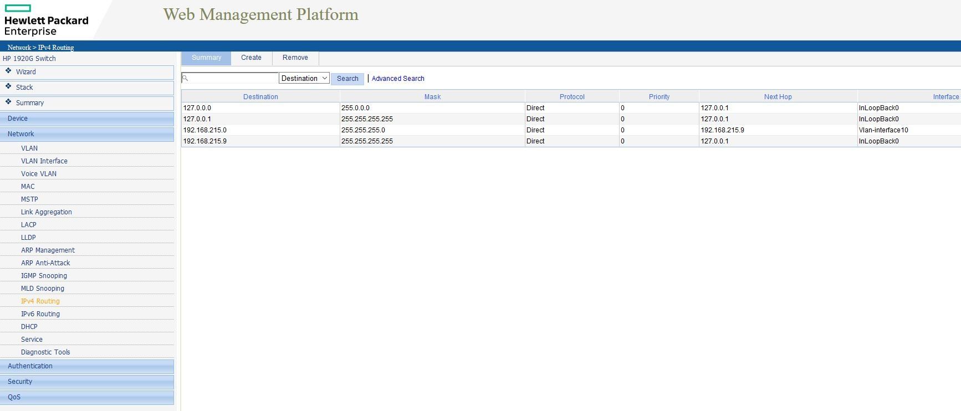
Task: Click the Stack diamond icon
Action: 8,86
